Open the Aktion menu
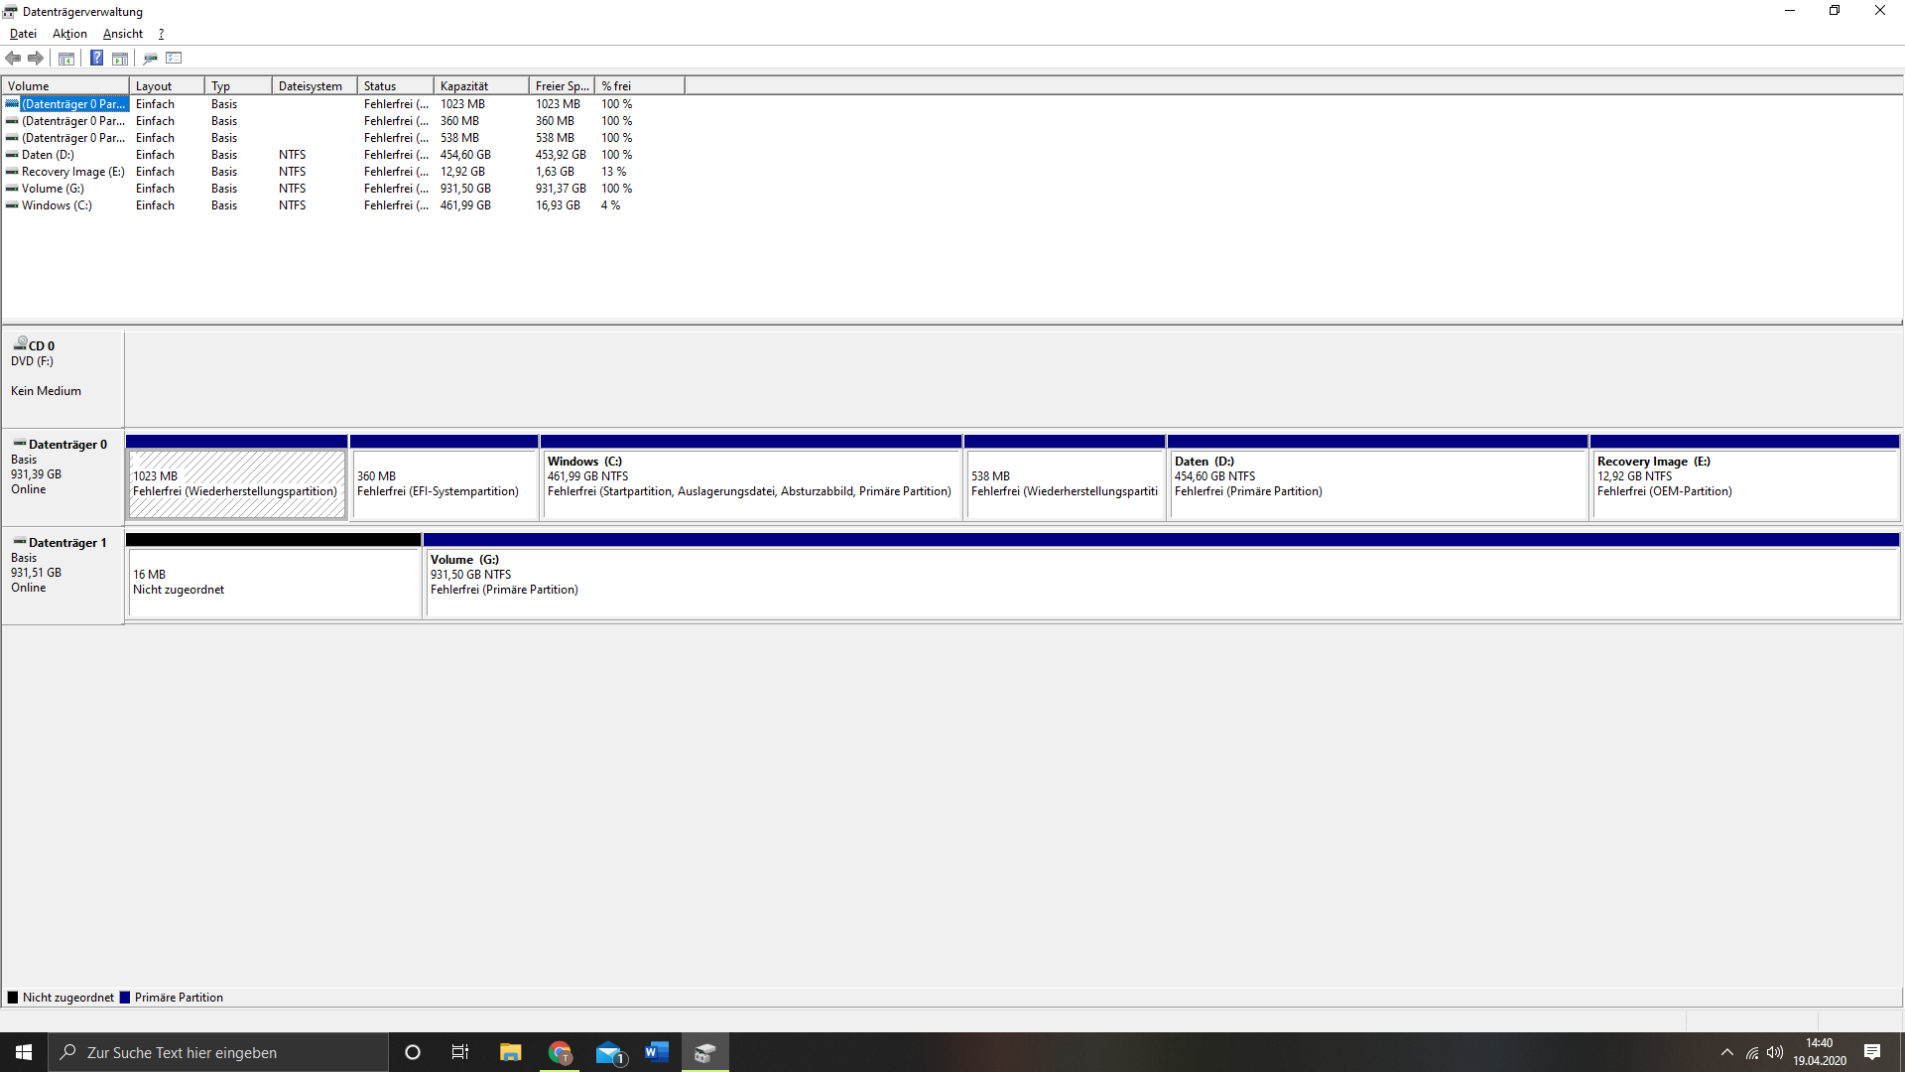The width and height of the screenshot is (1905, 1072). click(x=69, y=34)
